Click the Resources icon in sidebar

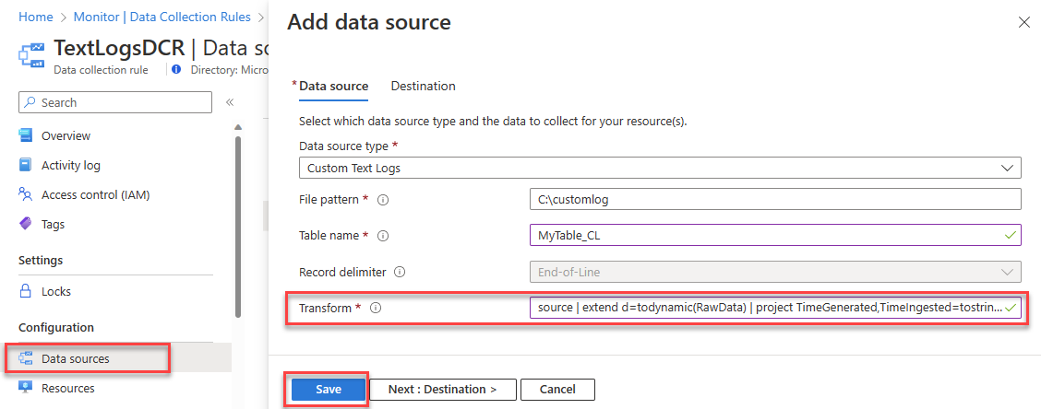tap(26, 388)
